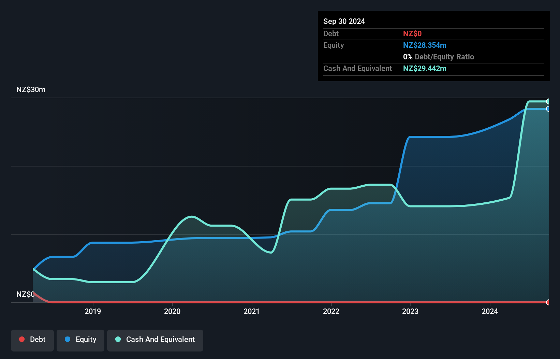Click the teal Cash And Equivalent legend dot

point(118,339)
